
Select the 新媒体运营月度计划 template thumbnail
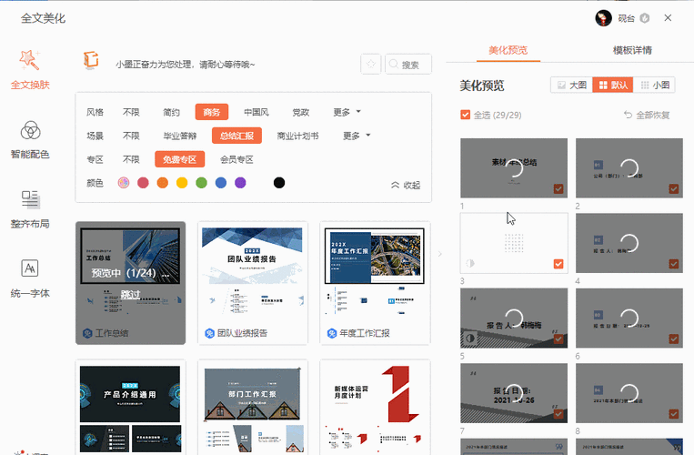(x=375, y=407)
